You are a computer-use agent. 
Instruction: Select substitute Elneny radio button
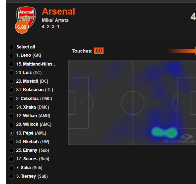click(11, 150)
